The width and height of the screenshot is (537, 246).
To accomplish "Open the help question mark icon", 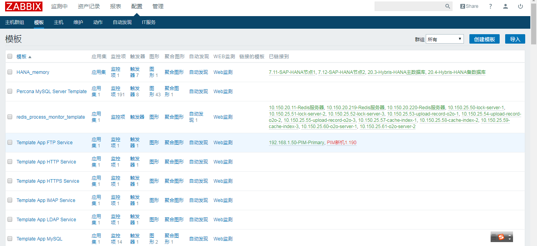I will pyautogui.click(x=491, y=6).
